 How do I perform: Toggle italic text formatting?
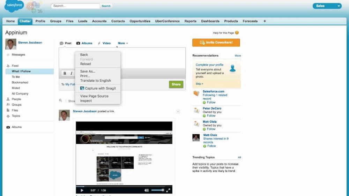(71, 73)
